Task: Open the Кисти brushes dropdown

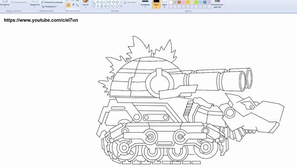Action: point(85,7)
